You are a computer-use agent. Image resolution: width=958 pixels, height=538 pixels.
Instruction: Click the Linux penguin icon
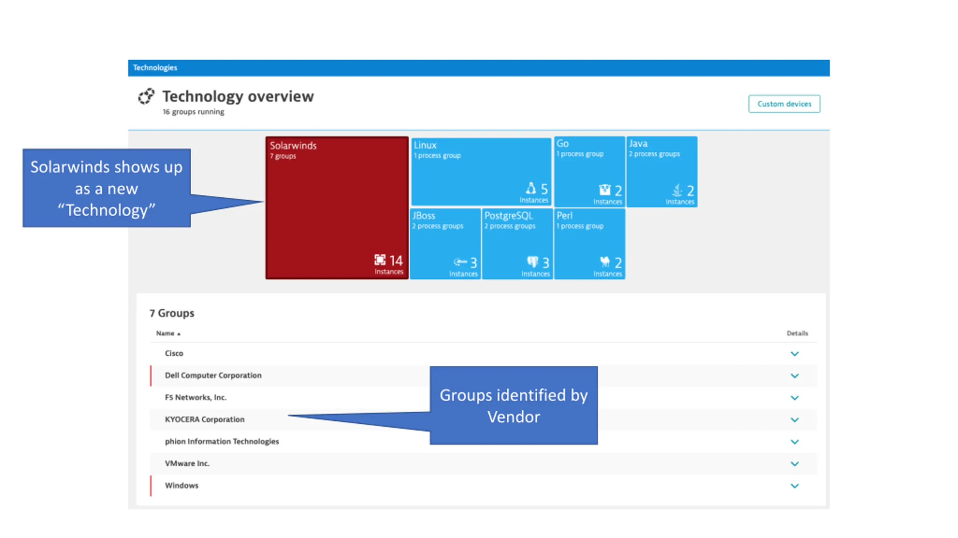tap(531, 188)
